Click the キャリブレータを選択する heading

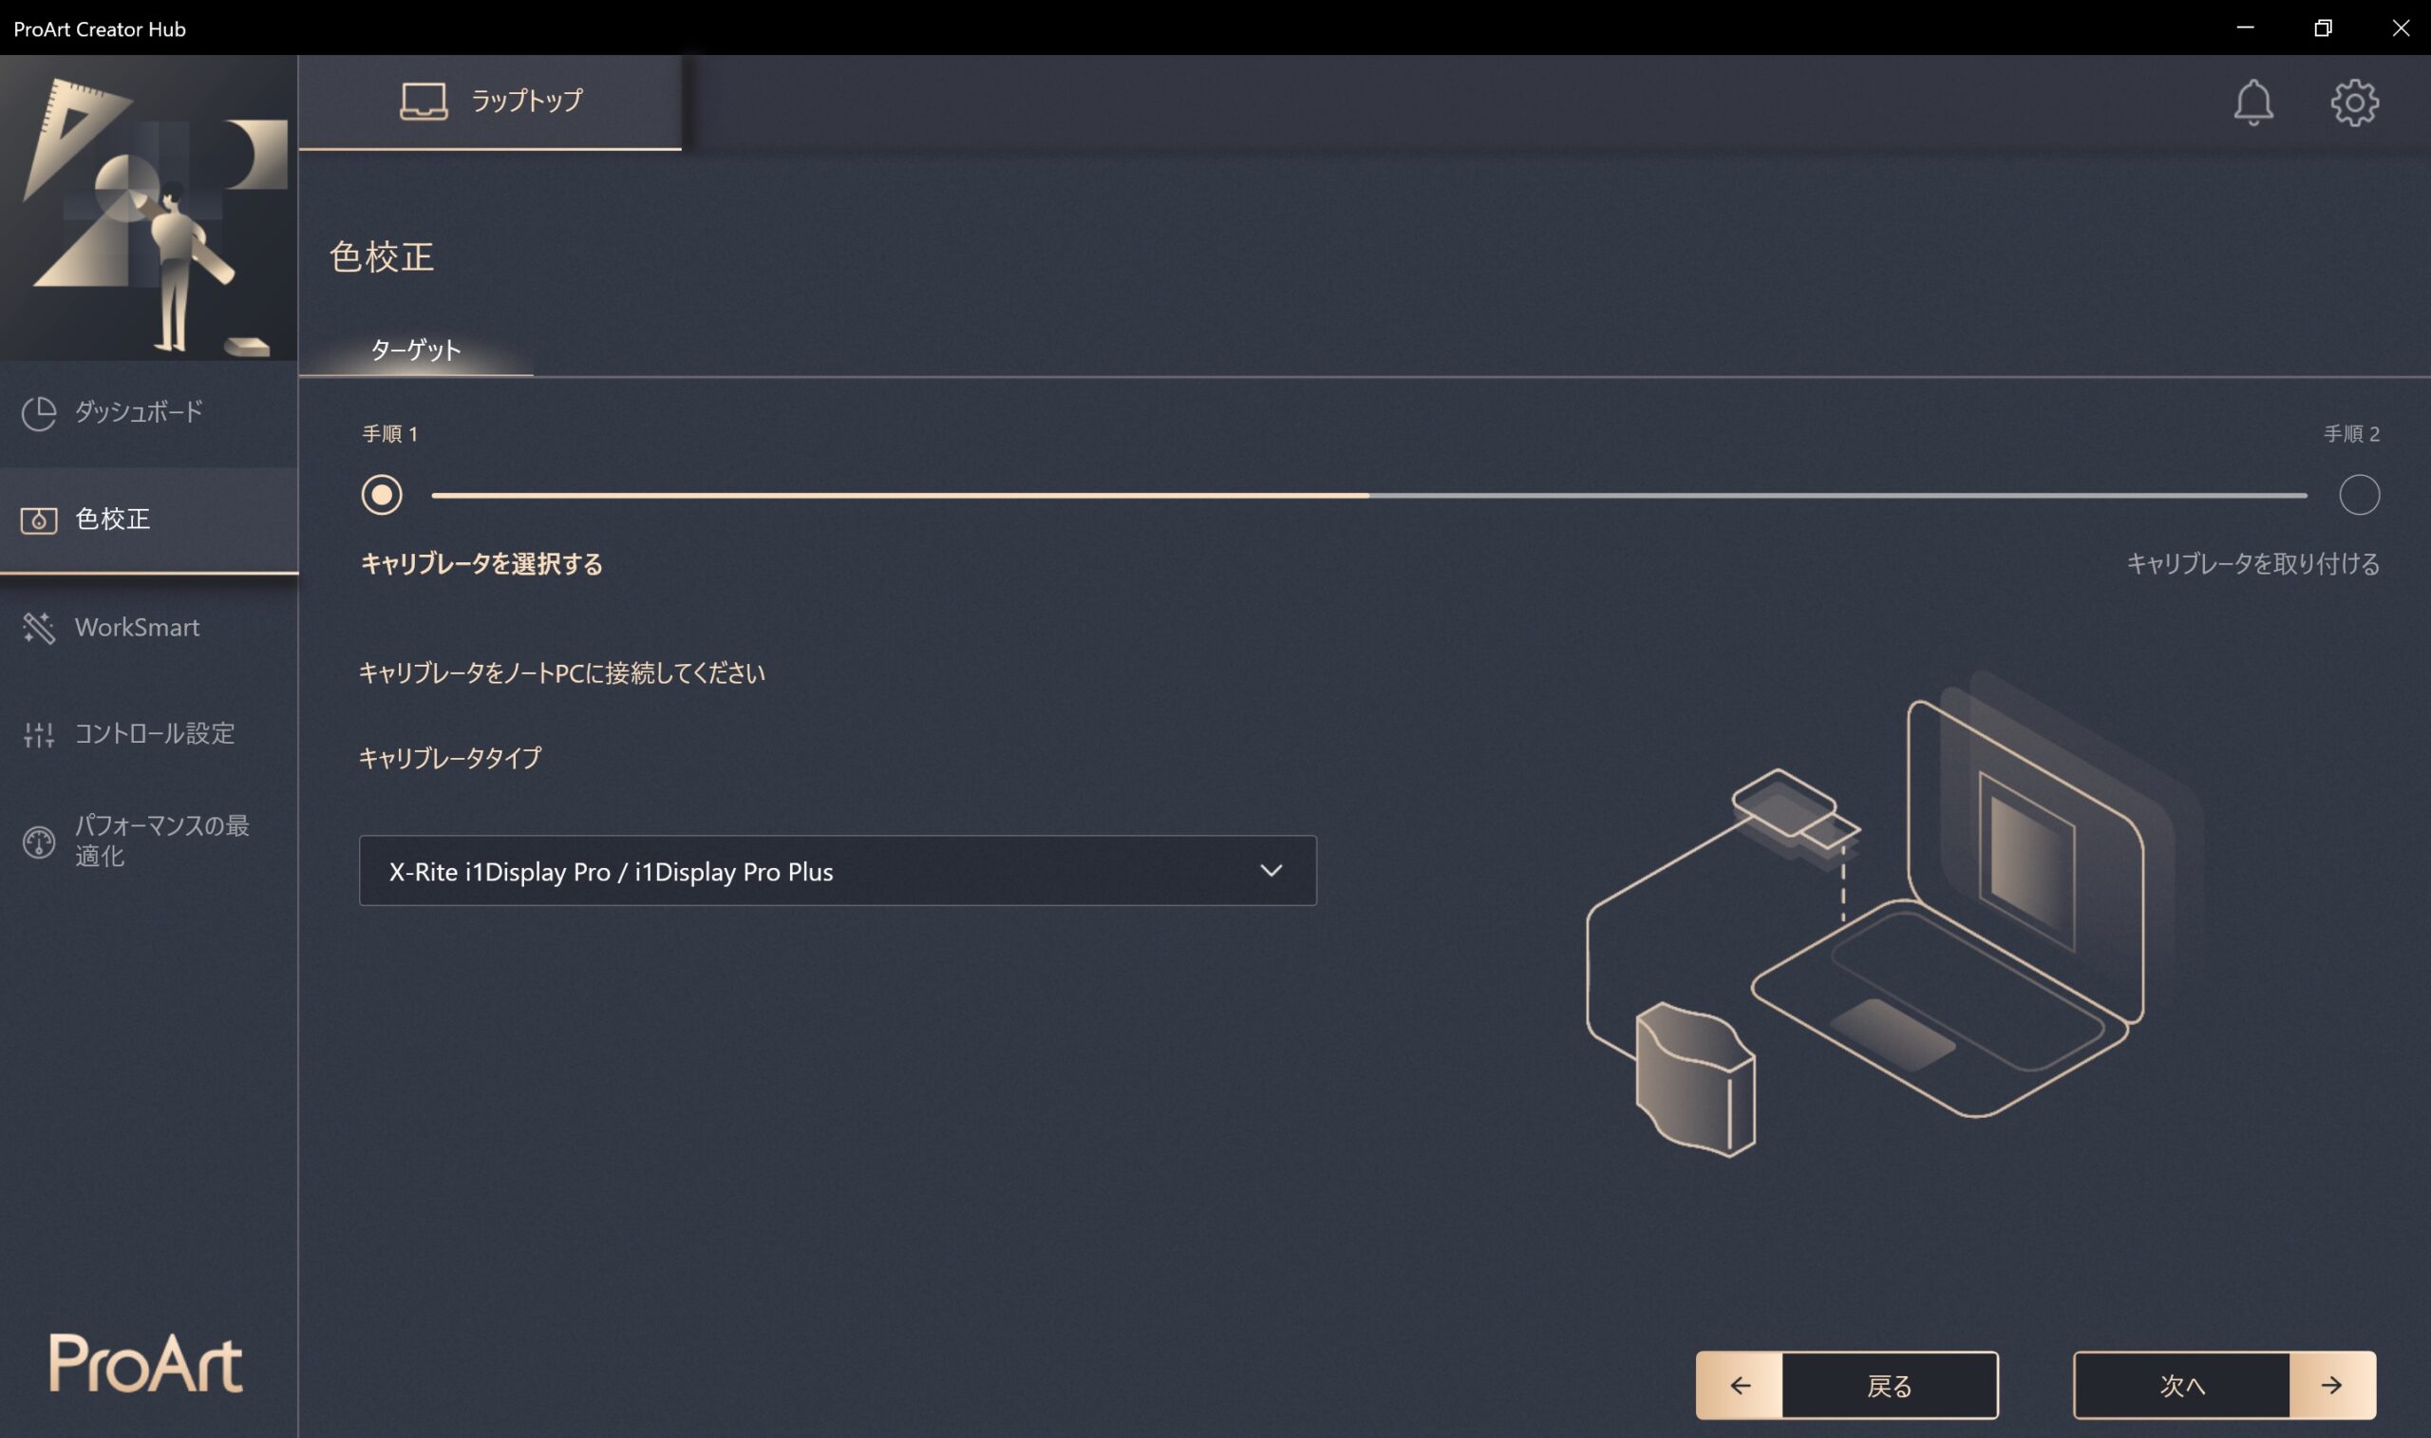click(481, 564)
